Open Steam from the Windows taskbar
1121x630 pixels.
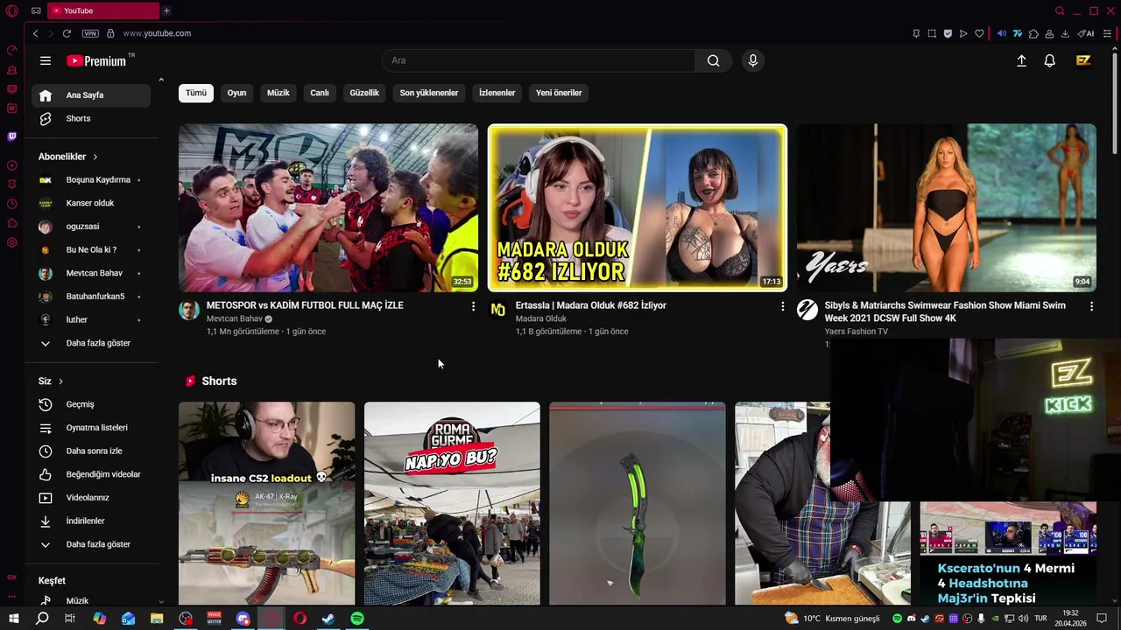coord(328,619)
